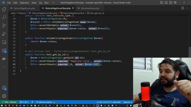Click Windows Start button on taskbar

click(2, 106)
